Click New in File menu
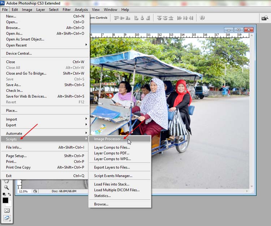The image size is (271, 226). coord(45,16)
